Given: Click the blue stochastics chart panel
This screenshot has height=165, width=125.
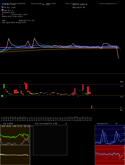Looking at the screenshot, I should point(110,135).
